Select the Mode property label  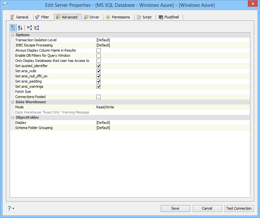19,107
